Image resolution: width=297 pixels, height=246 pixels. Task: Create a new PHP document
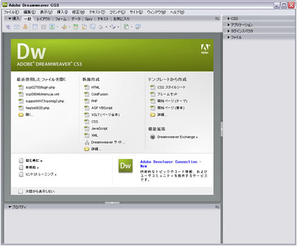point(91,101)
